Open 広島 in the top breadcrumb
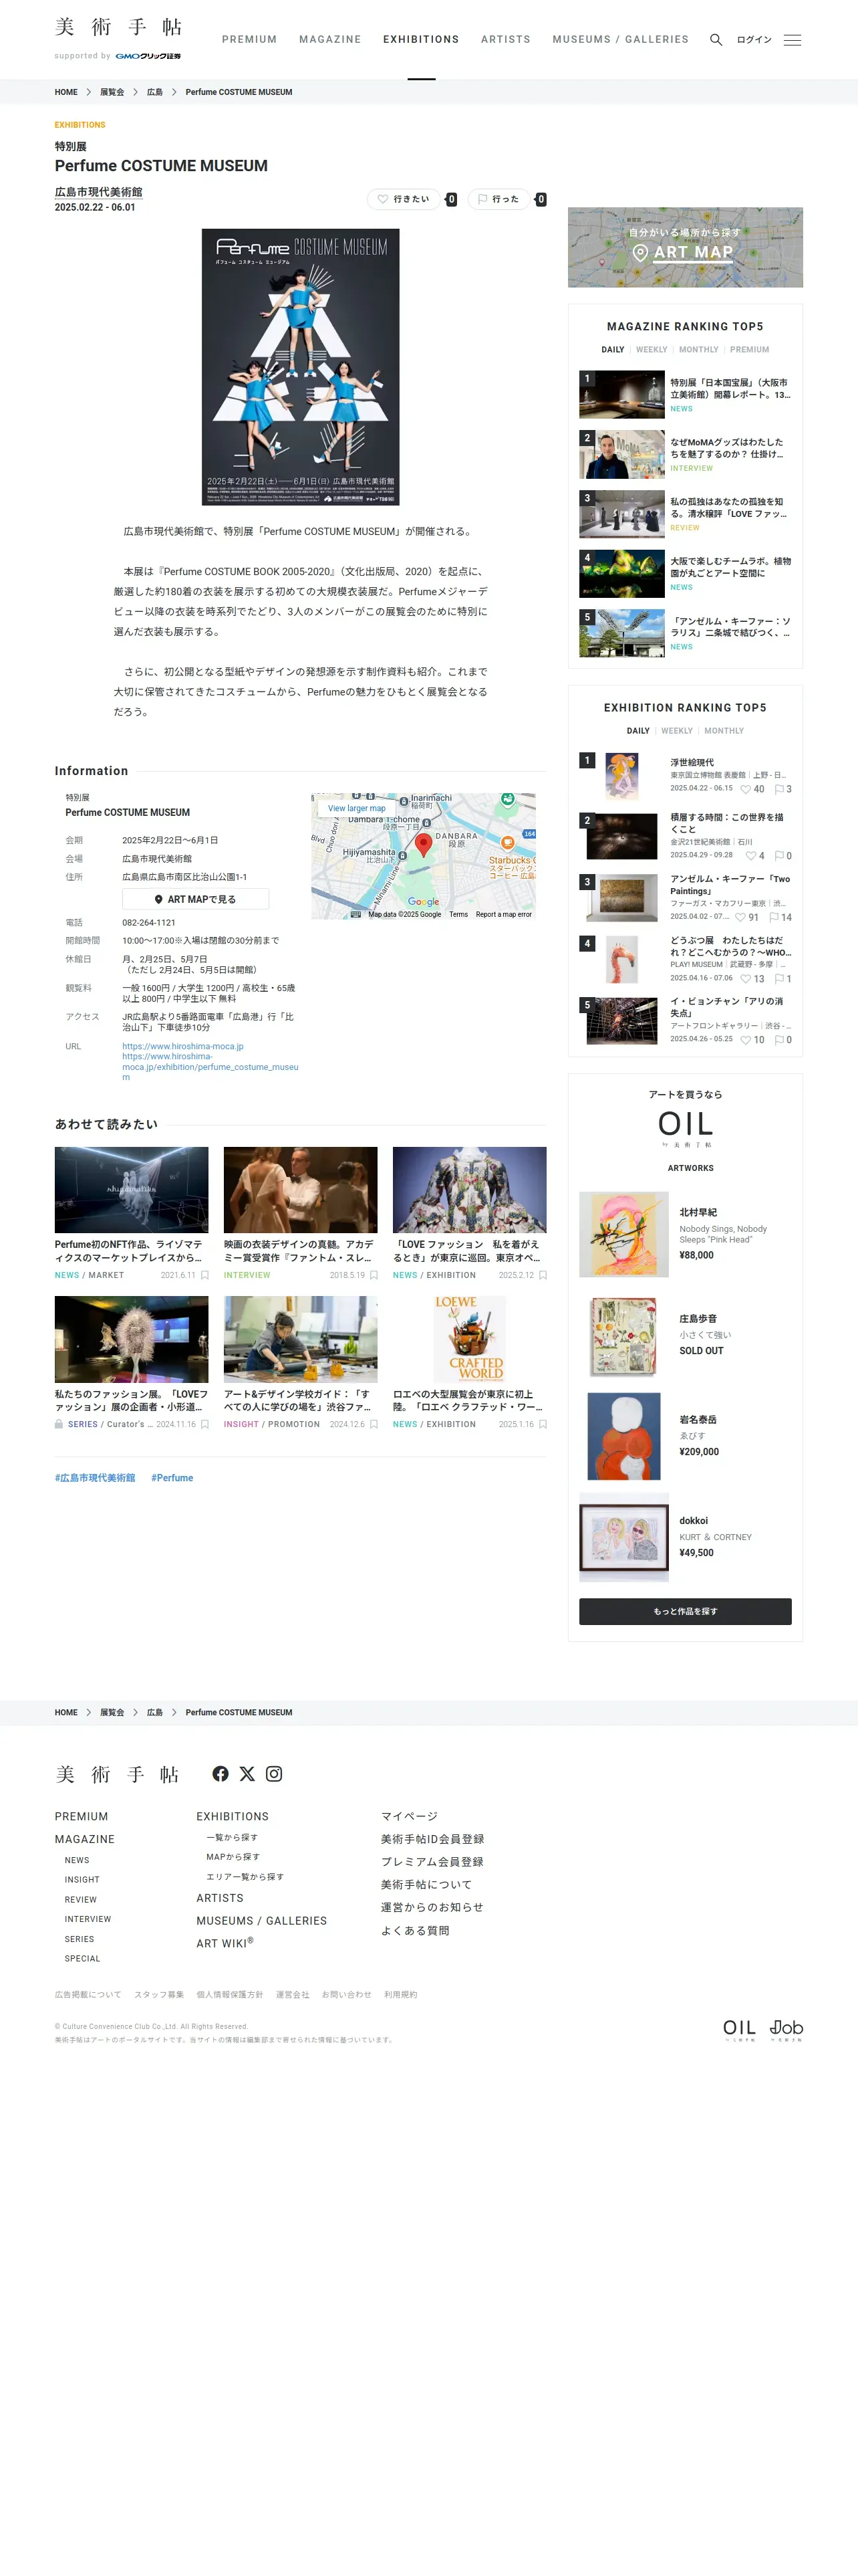 tap(155, 92)
